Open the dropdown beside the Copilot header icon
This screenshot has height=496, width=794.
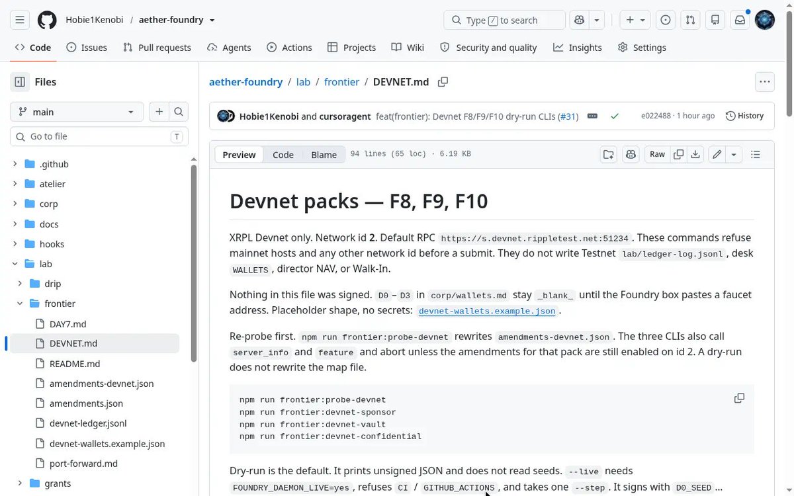(597, 20)
